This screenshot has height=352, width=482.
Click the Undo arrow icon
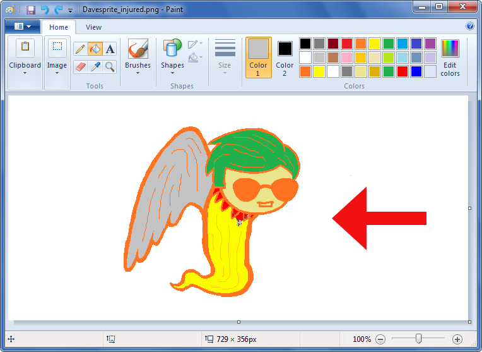[45, 10]
